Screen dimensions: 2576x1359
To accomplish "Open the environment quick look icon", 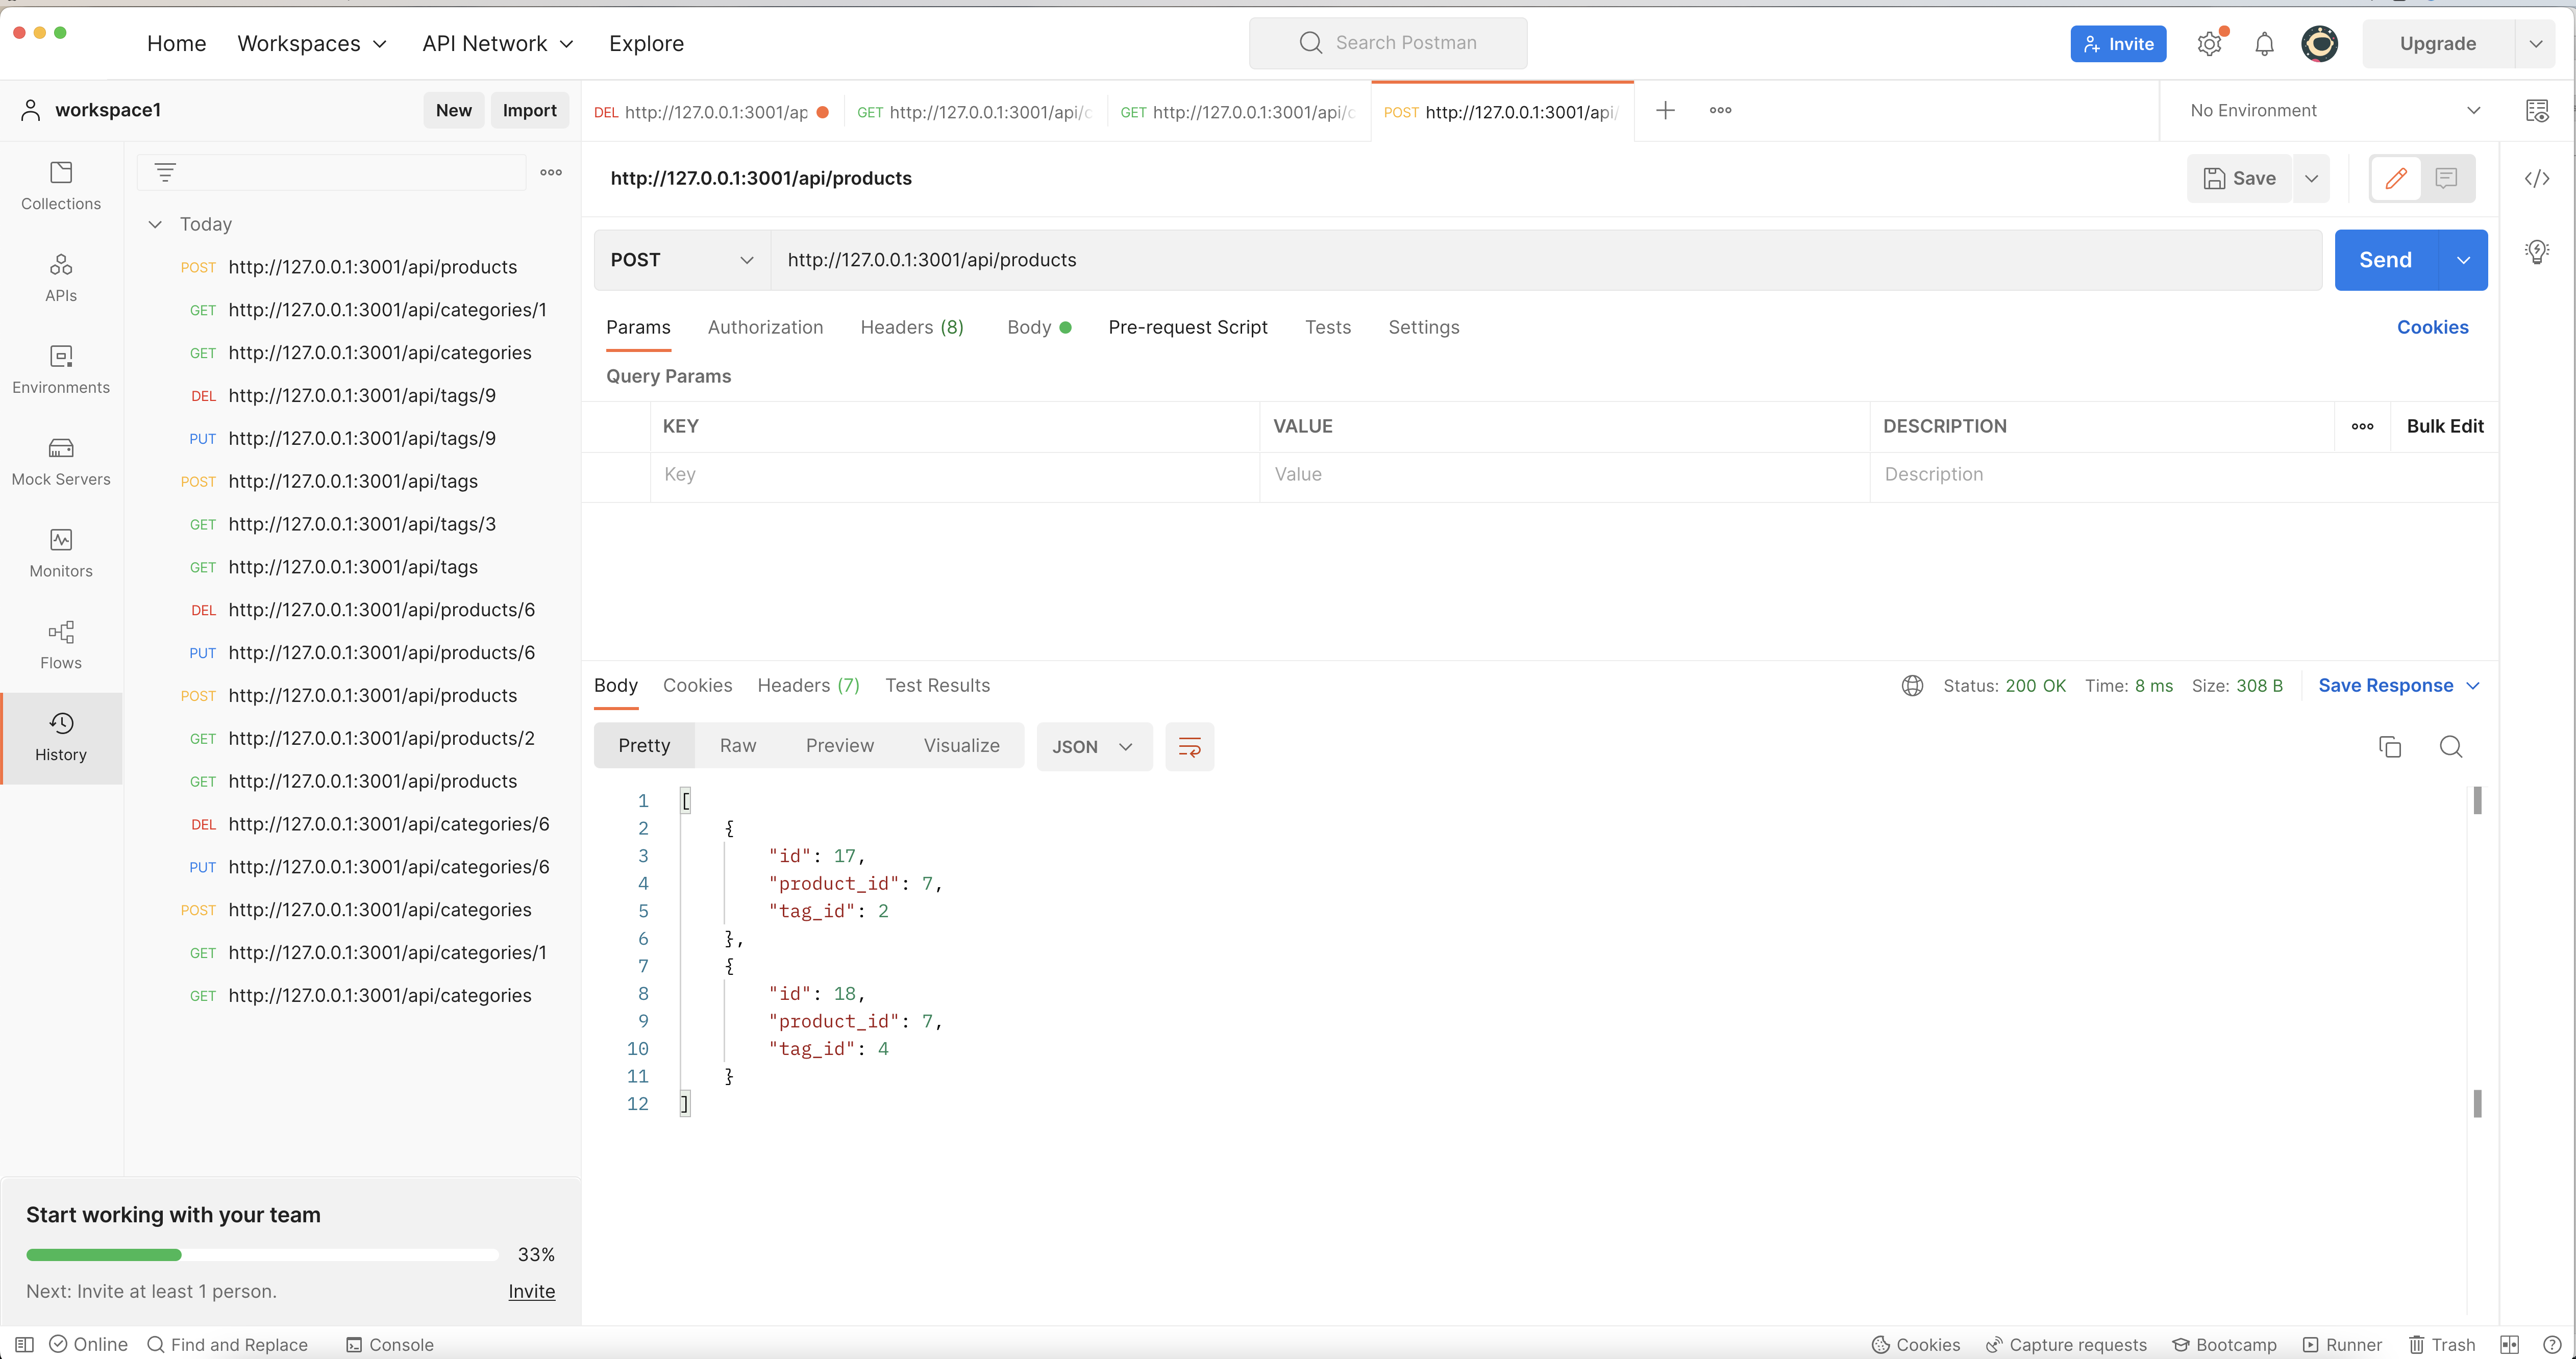I will (2537, 111).
